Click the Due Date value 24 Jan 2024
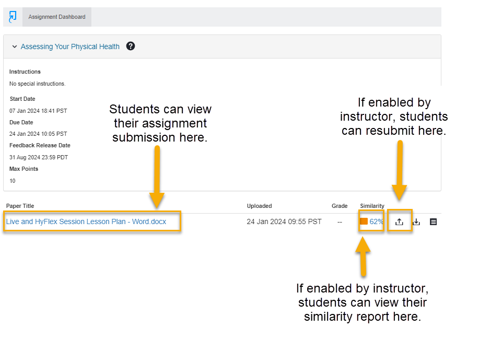Screen dimensions: 479x339 pos(38,134)
